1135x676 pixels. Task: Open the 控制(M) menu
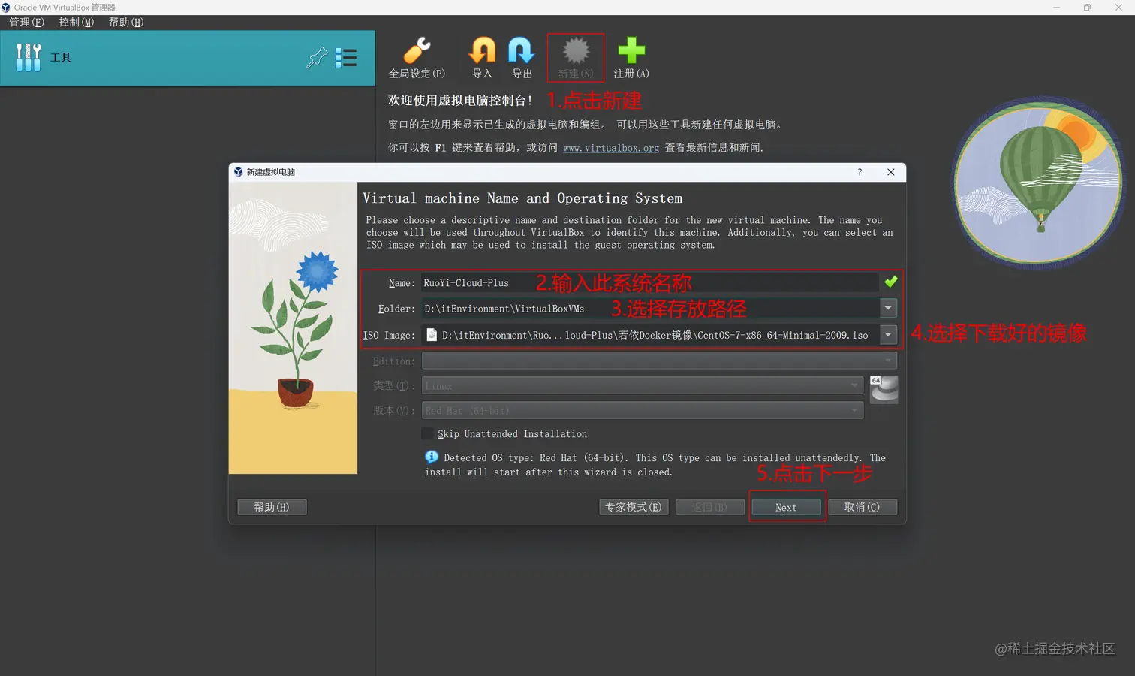point(77,22)
